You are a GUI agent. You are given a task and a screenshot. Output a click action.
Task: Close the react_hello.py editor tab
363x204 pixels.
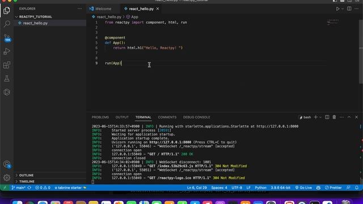pos(158,9)
